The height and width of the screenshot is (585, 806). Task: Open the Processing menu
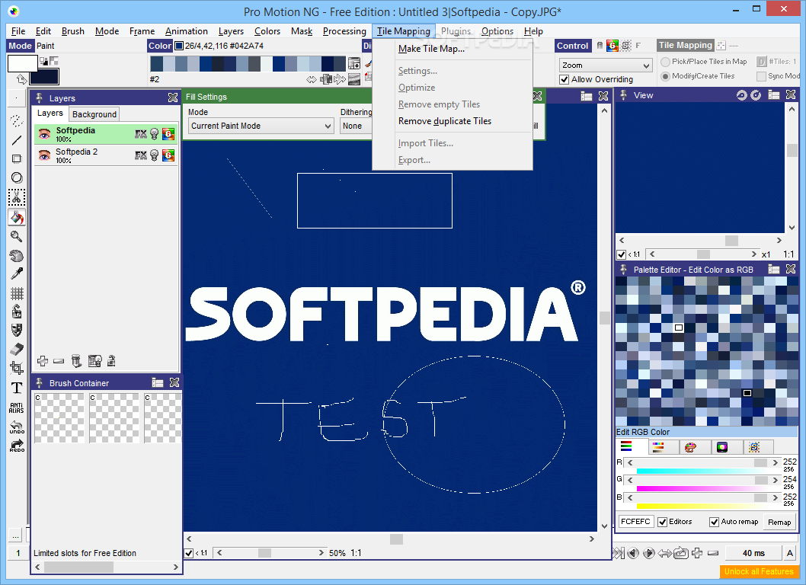coord(344,30)
